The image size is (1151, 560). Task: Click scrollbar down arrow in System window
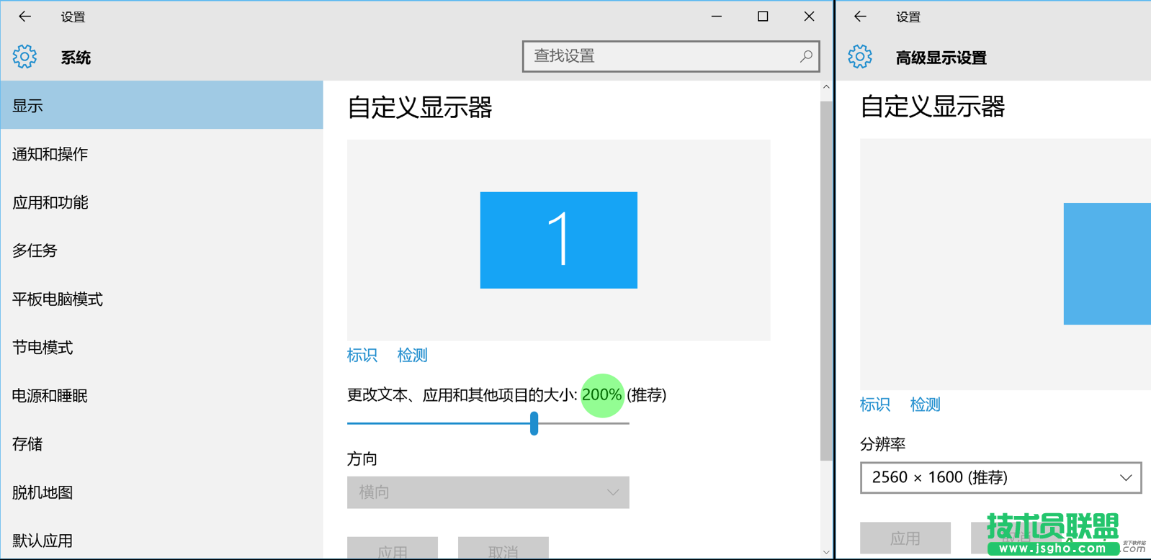pyautogui.click(x=826, y=552)
